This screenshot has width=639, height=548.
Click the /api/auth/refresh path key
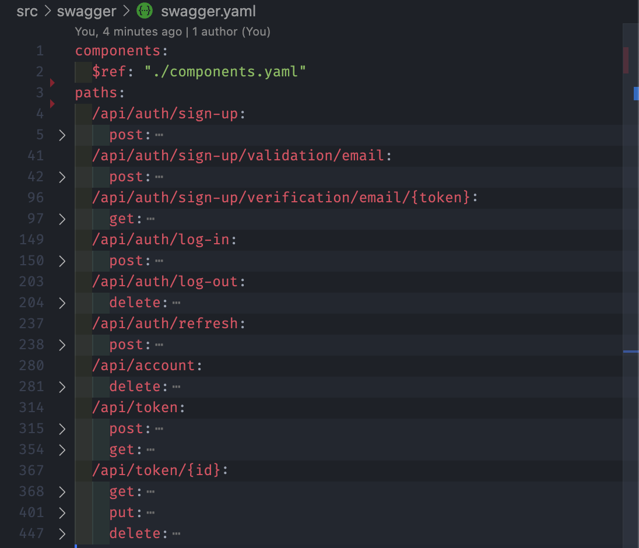pos(165,324)
